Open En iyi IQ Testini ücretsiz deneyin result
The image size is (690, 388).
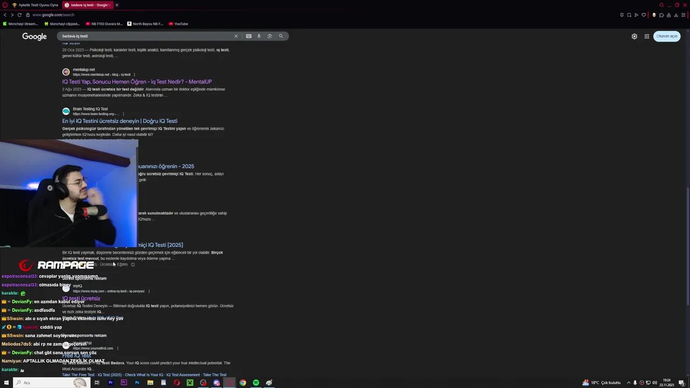120,121
